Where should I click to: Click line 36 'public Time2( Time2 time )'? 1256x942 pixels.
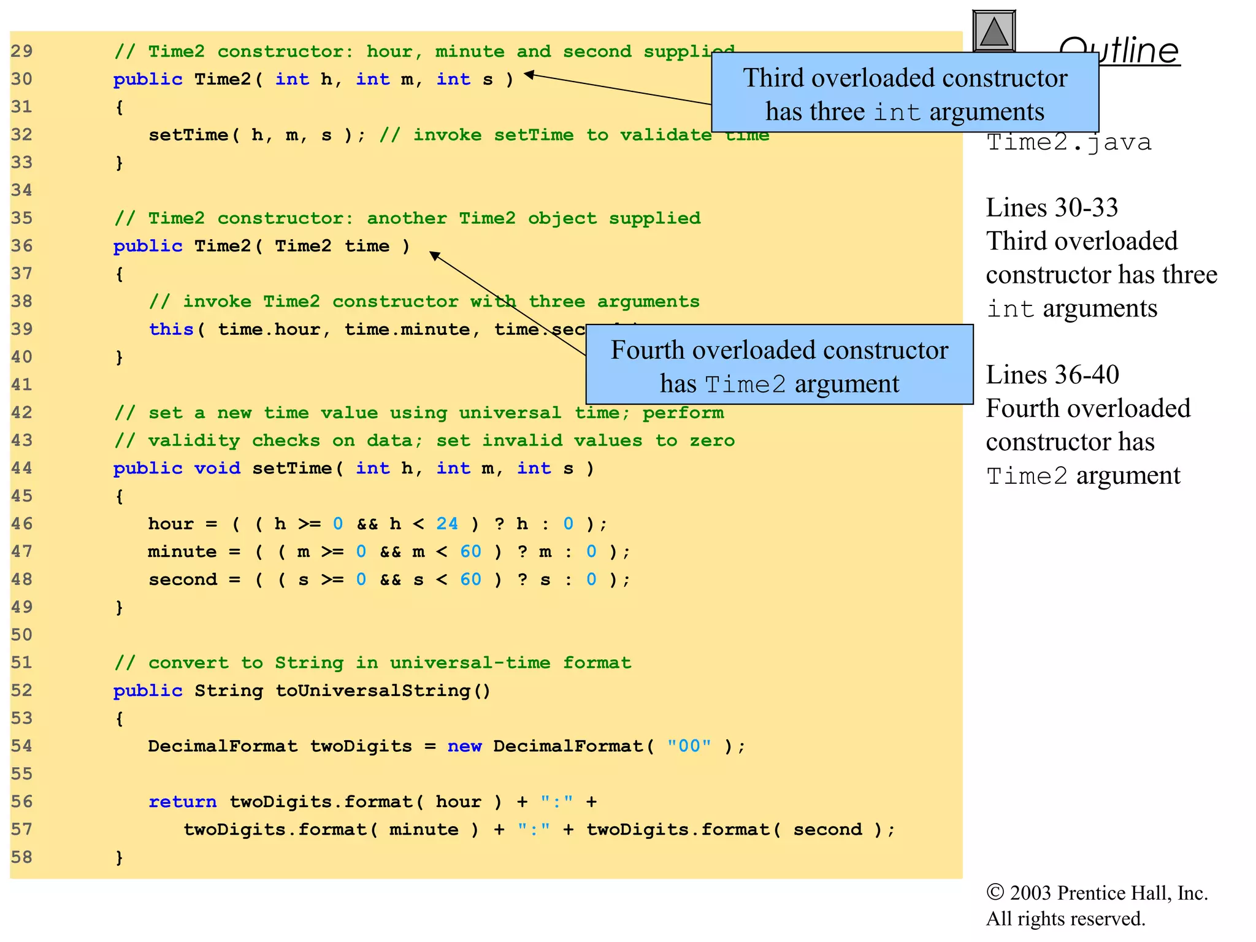click(261, 247)
